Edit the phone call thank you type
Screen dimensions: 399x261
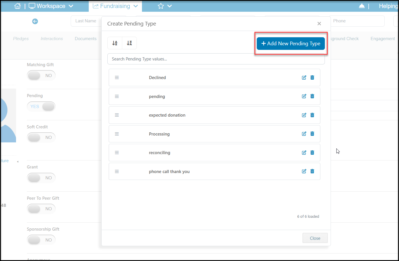304,171
